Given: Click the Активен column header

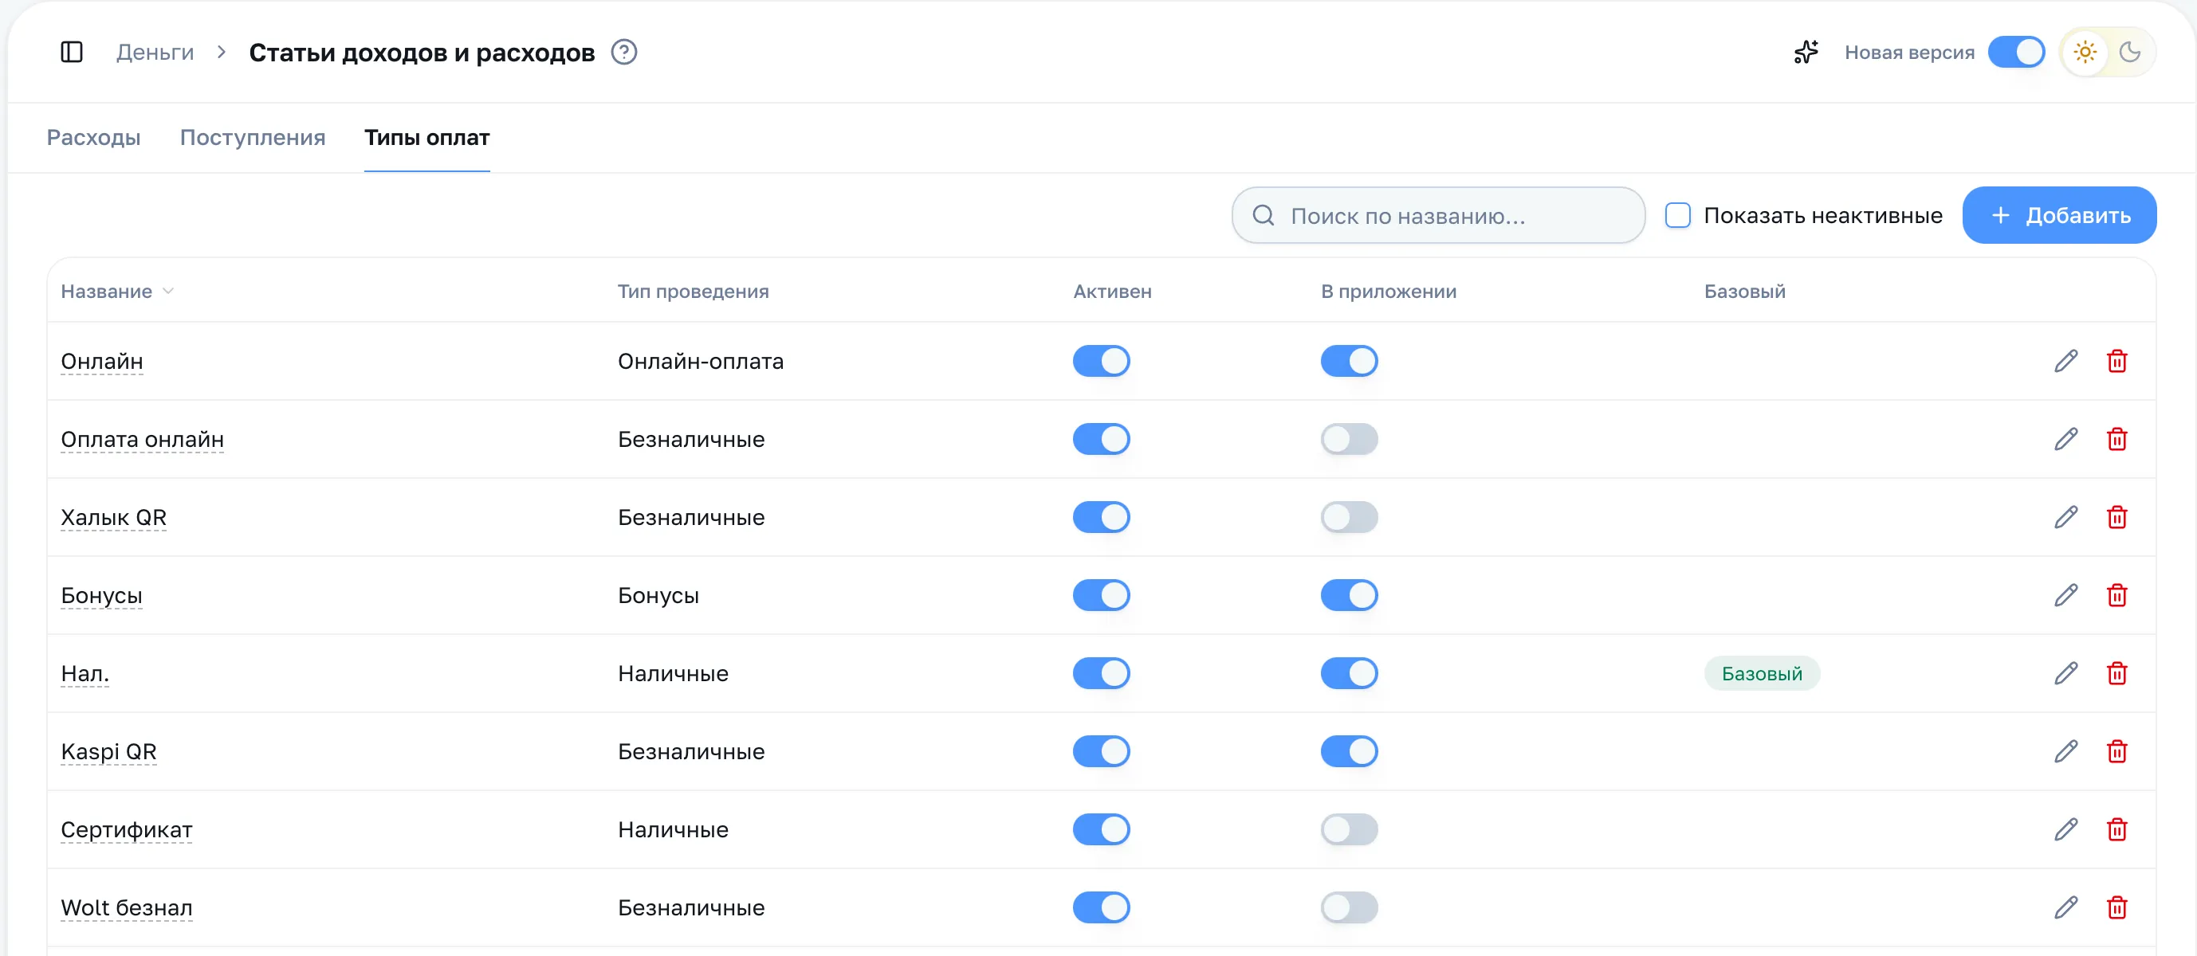Looking at the screenshot, I should (1111, 292).
